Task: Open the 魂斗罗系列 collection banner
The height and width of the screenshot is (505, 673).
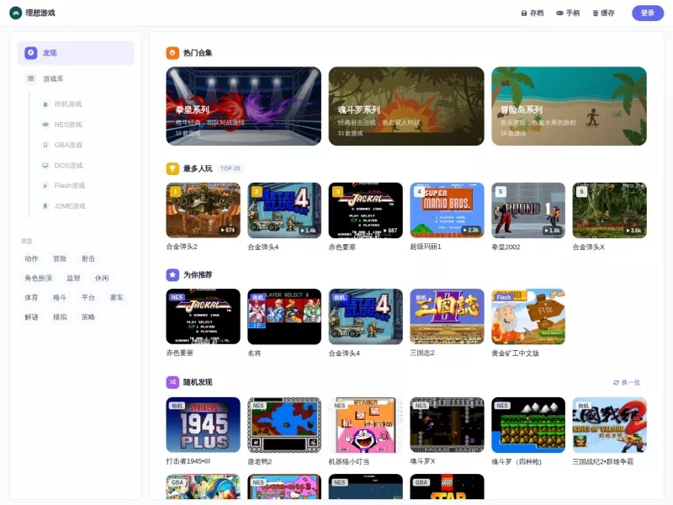Action: (406, 106)
